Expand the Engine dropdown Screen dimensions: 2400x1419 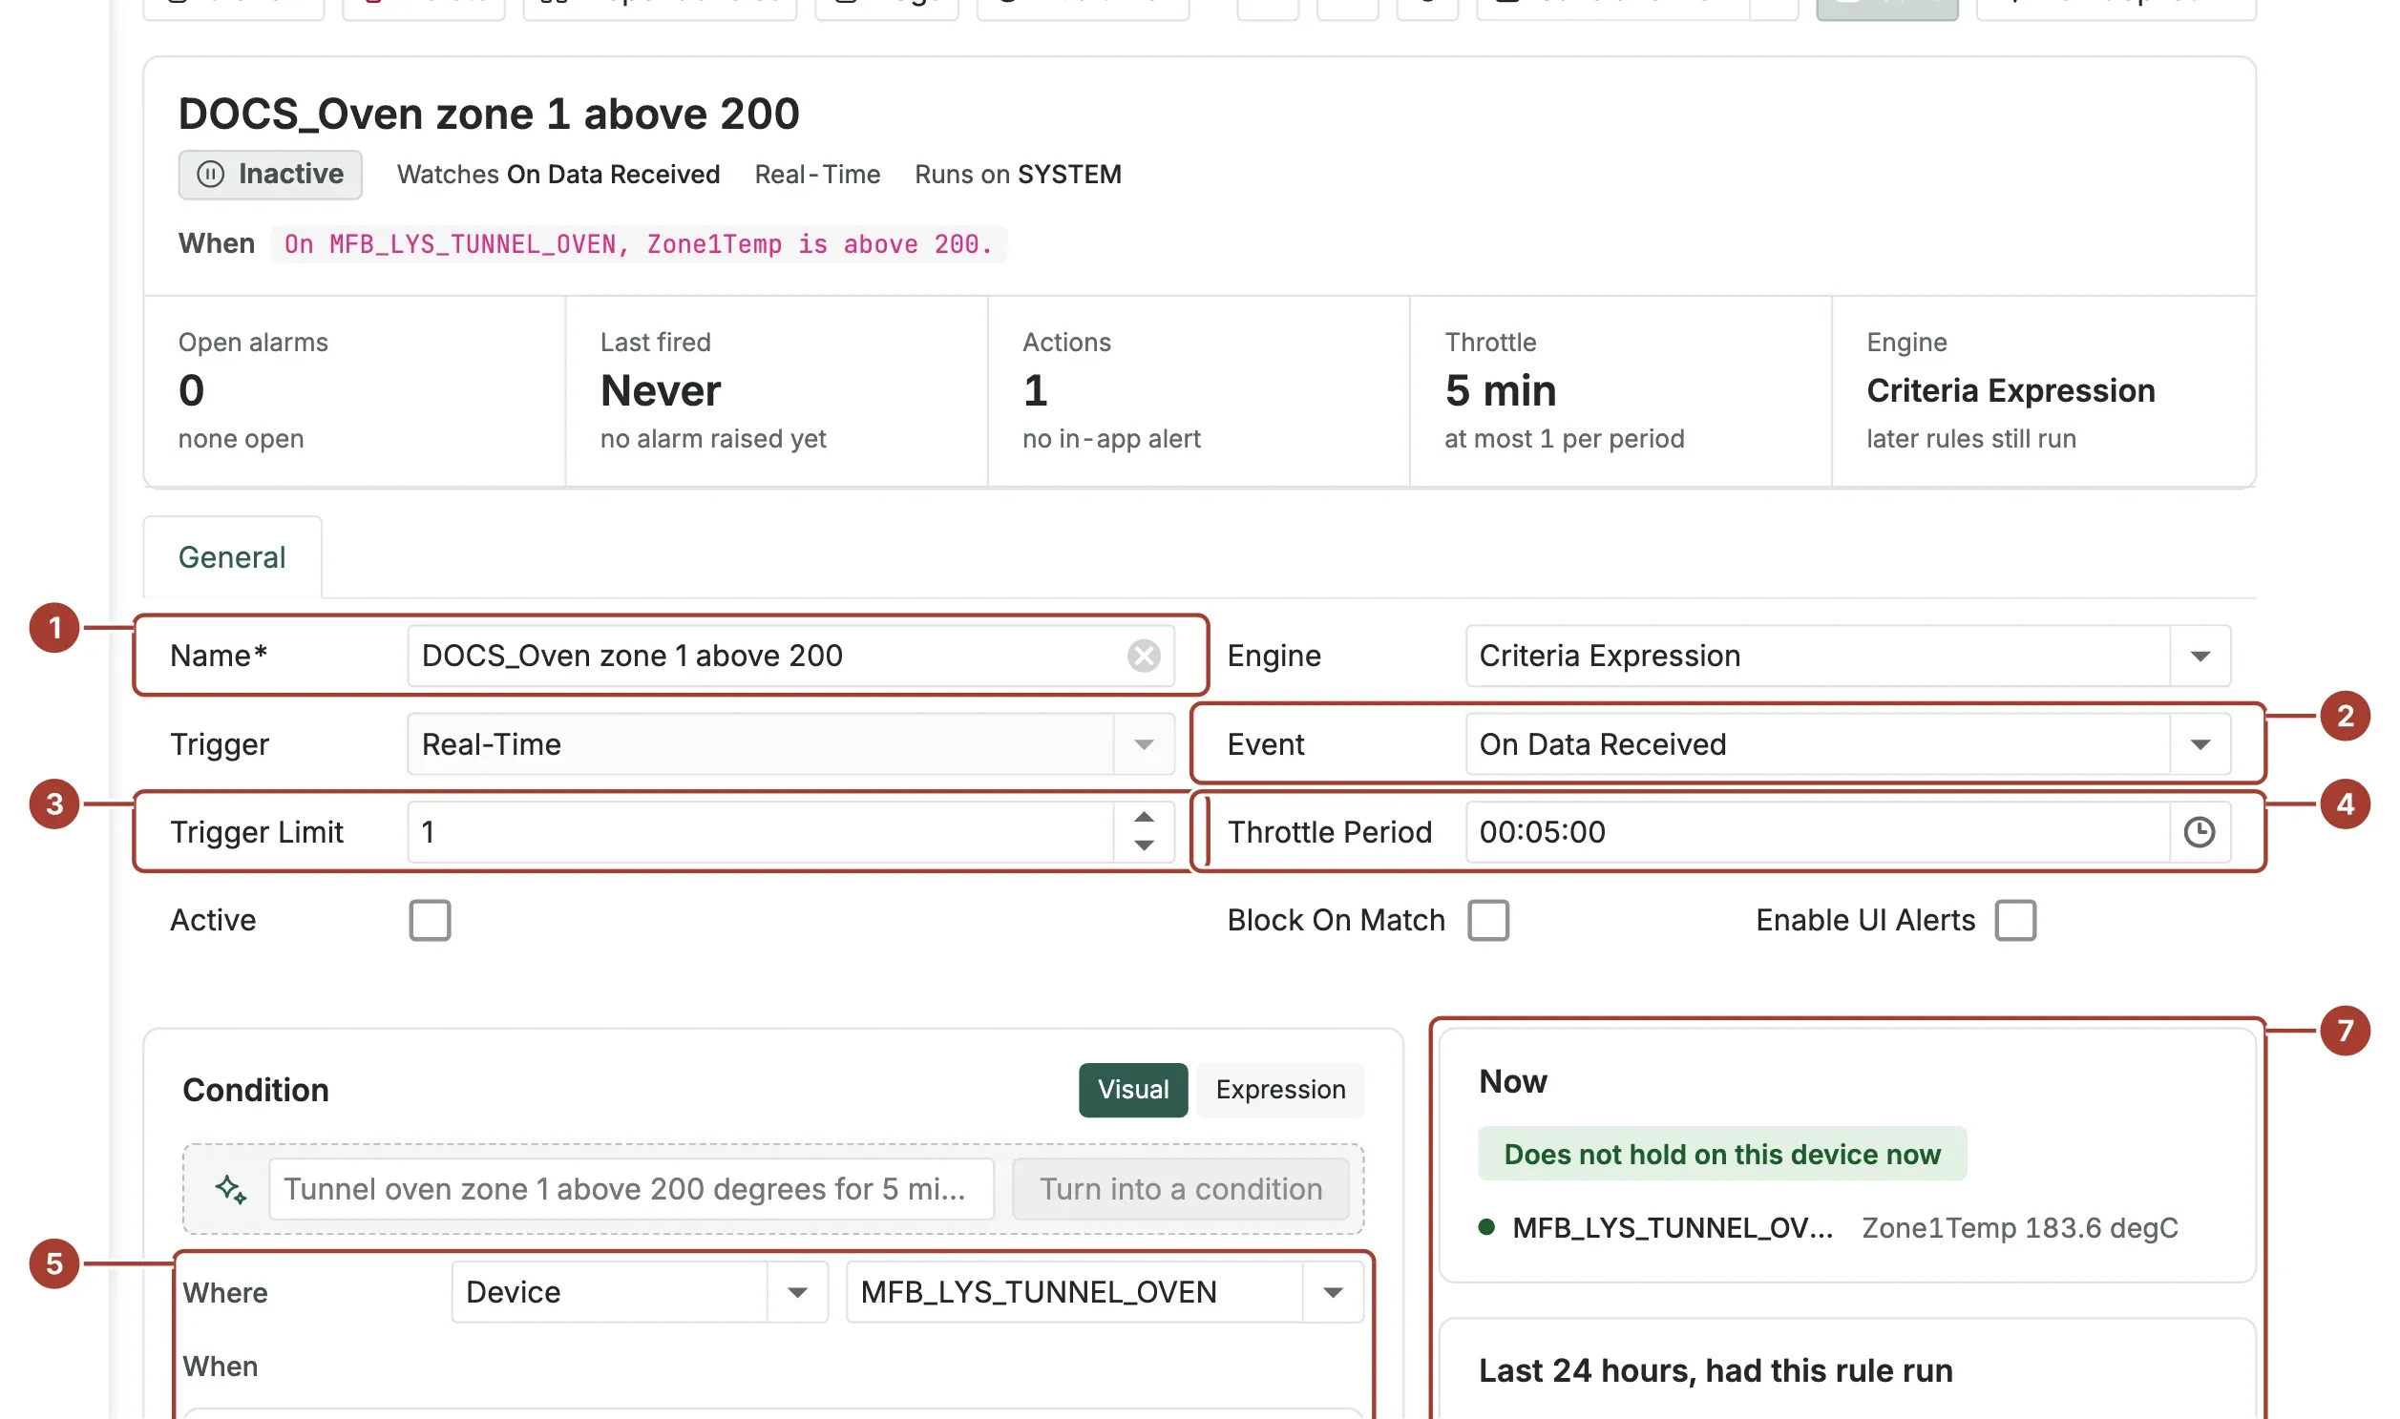click(2200, 656)
